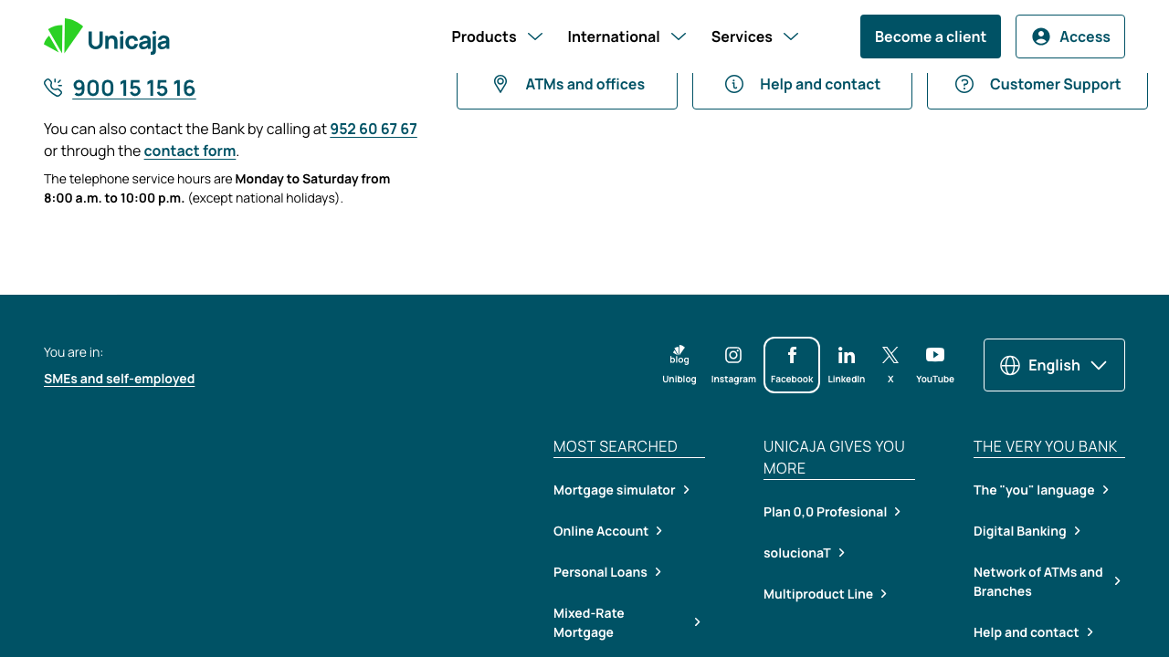1169x657 pixels.
Task: Click the location pin icon in ATMs and offices
Action: 500,84
